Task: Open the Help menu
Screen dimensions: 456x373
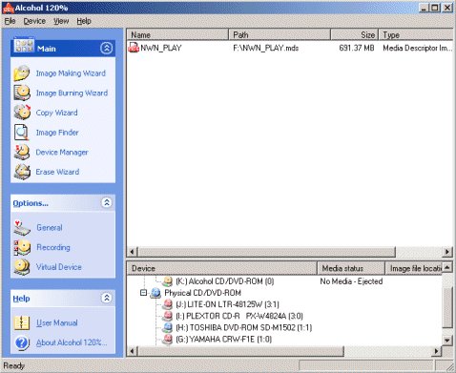Action: [84, 21]
